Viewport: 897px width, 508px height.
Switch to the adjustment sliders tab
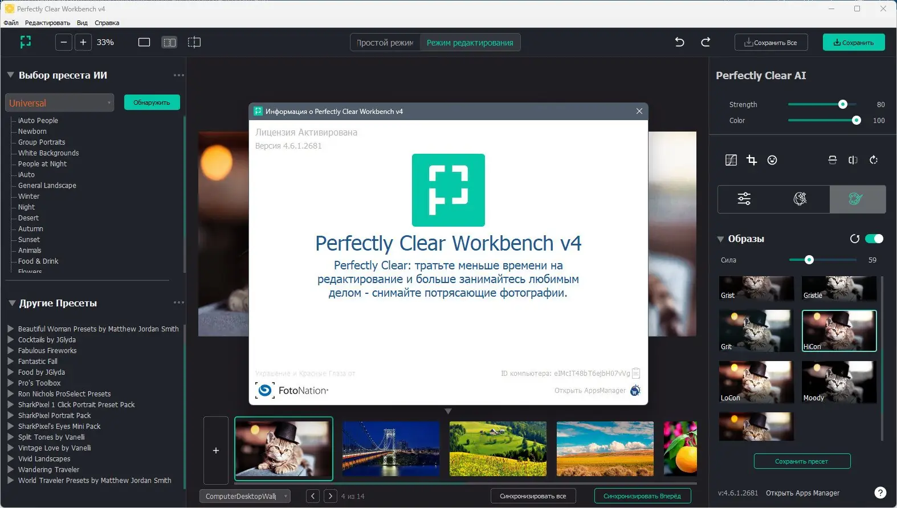point(745,199)
